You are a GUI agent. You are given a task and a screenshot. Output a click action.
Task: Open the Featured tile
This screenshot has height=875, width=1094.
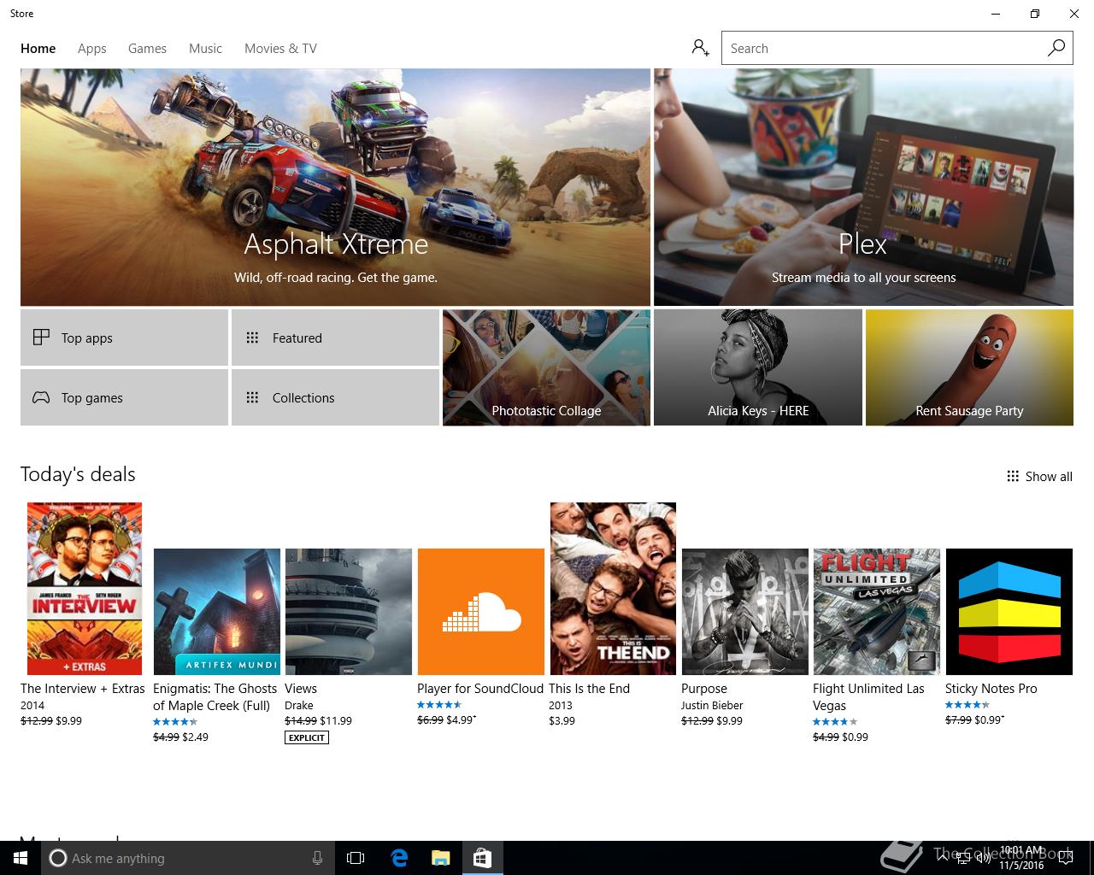(x=335, y=338)
